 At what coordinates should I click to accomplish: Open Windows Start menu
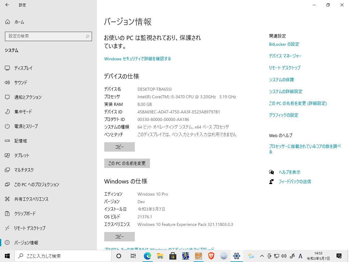[x=7, y=256]
